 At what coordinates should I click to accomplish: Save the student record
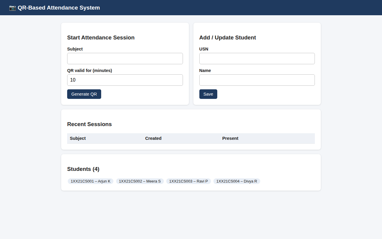point(208,94)
